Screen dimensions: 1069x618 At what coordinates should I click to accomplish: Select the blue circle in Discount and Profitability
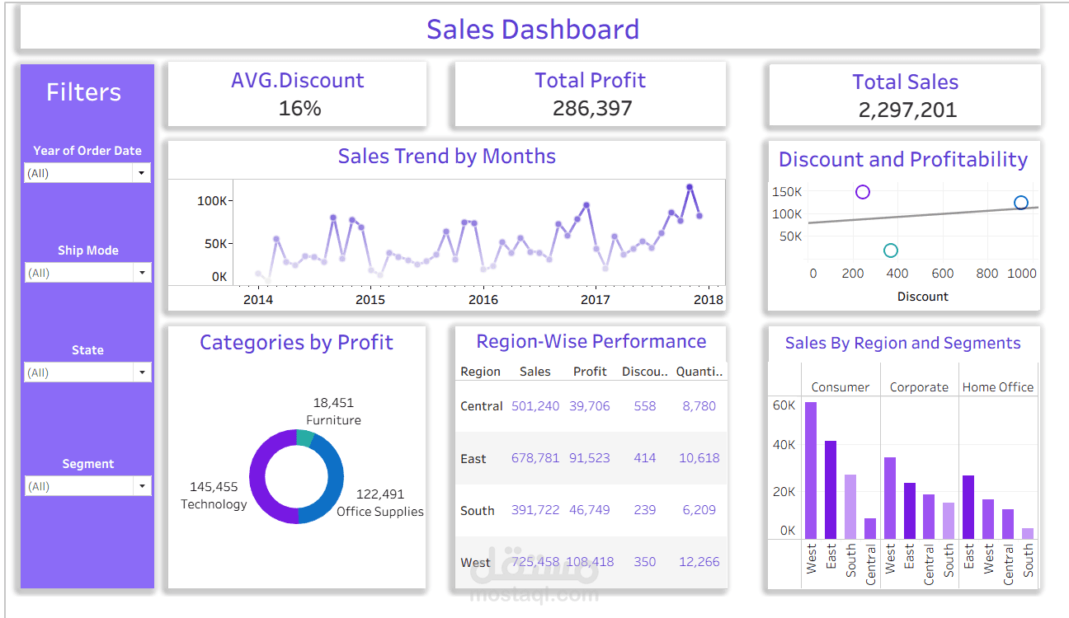1021,203
